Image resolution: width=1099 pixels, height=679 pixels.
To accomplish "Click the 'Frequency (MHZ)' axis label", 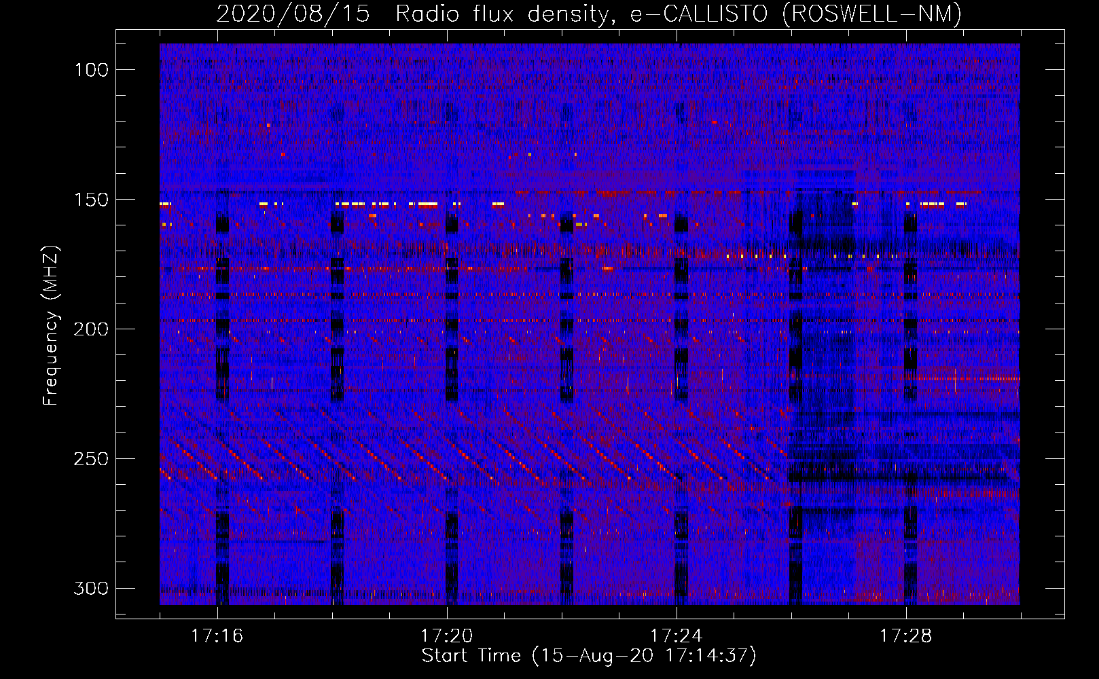I will coord(51,326).
